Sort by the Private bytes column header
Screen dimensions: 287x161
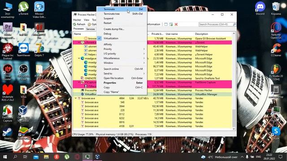pyautogui.click(x=157, y=34)
